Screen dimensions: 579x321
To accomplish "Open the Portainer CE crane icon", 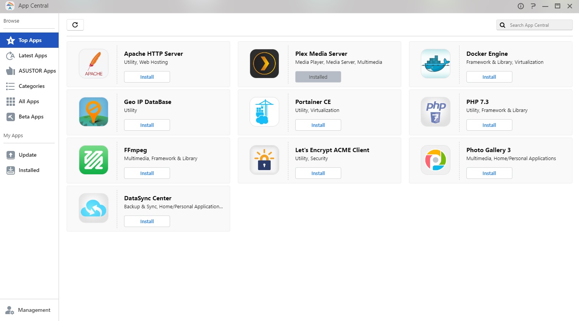I will pos(265,112).
